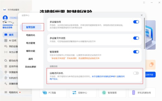Disable 多设备文件浏览 switch

pyautogui.click(x=136, y=38)
